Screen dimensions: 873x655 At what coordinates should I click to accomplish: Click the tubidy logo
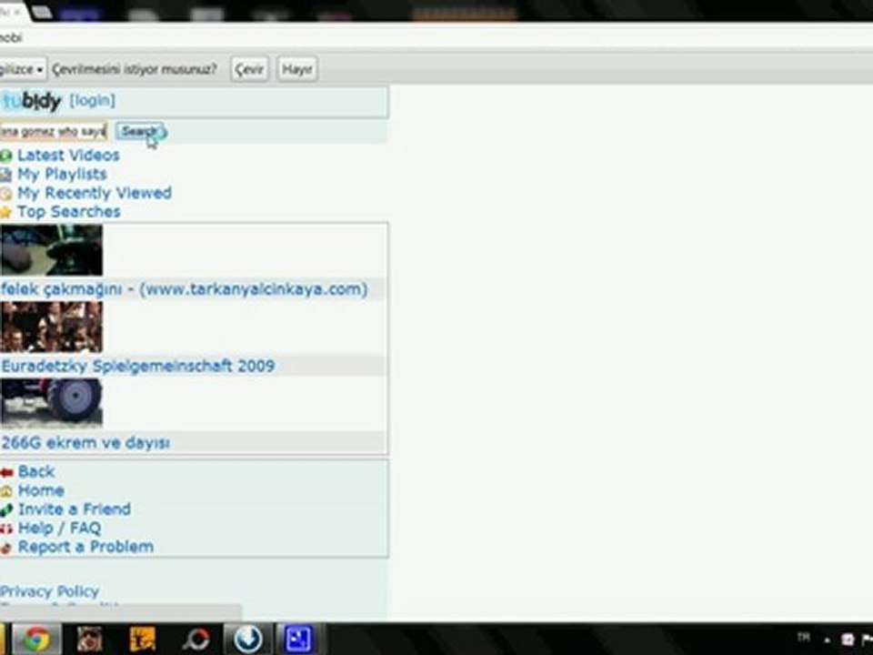point(31,101)
